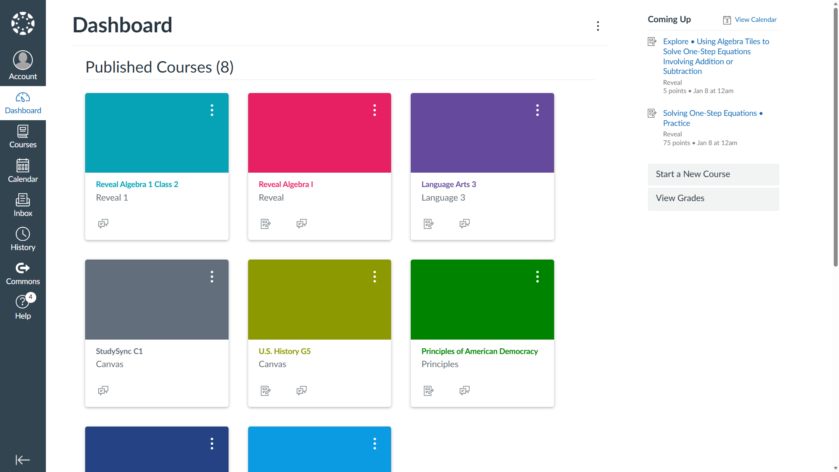
Task: Open Calendar in the sidebar
Action: pos(23,171)
